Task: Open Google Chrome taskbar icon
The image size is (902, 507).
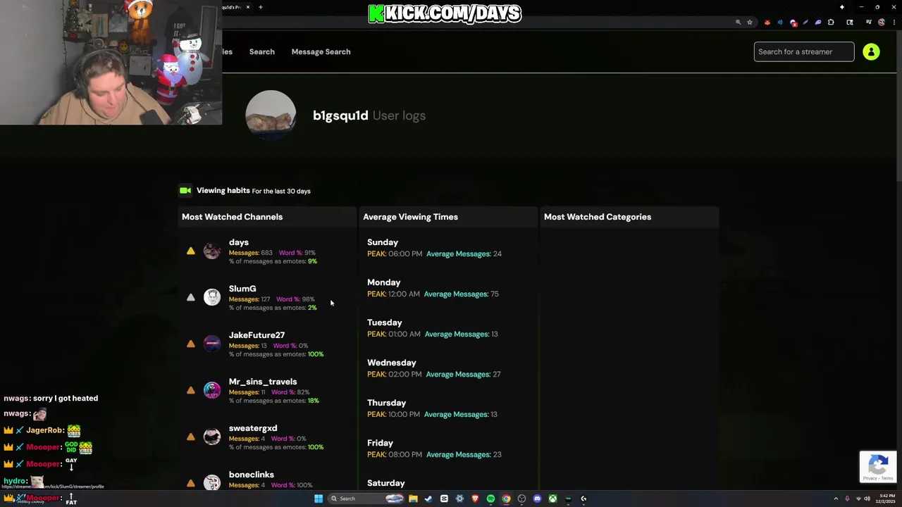Action: click(506, 499)
